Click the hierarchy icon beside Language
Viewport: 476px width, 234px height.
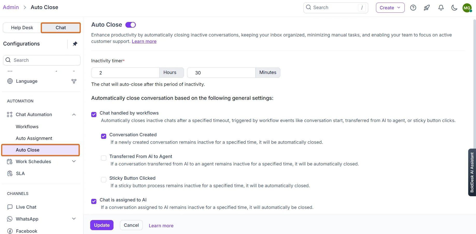point(74,81)
